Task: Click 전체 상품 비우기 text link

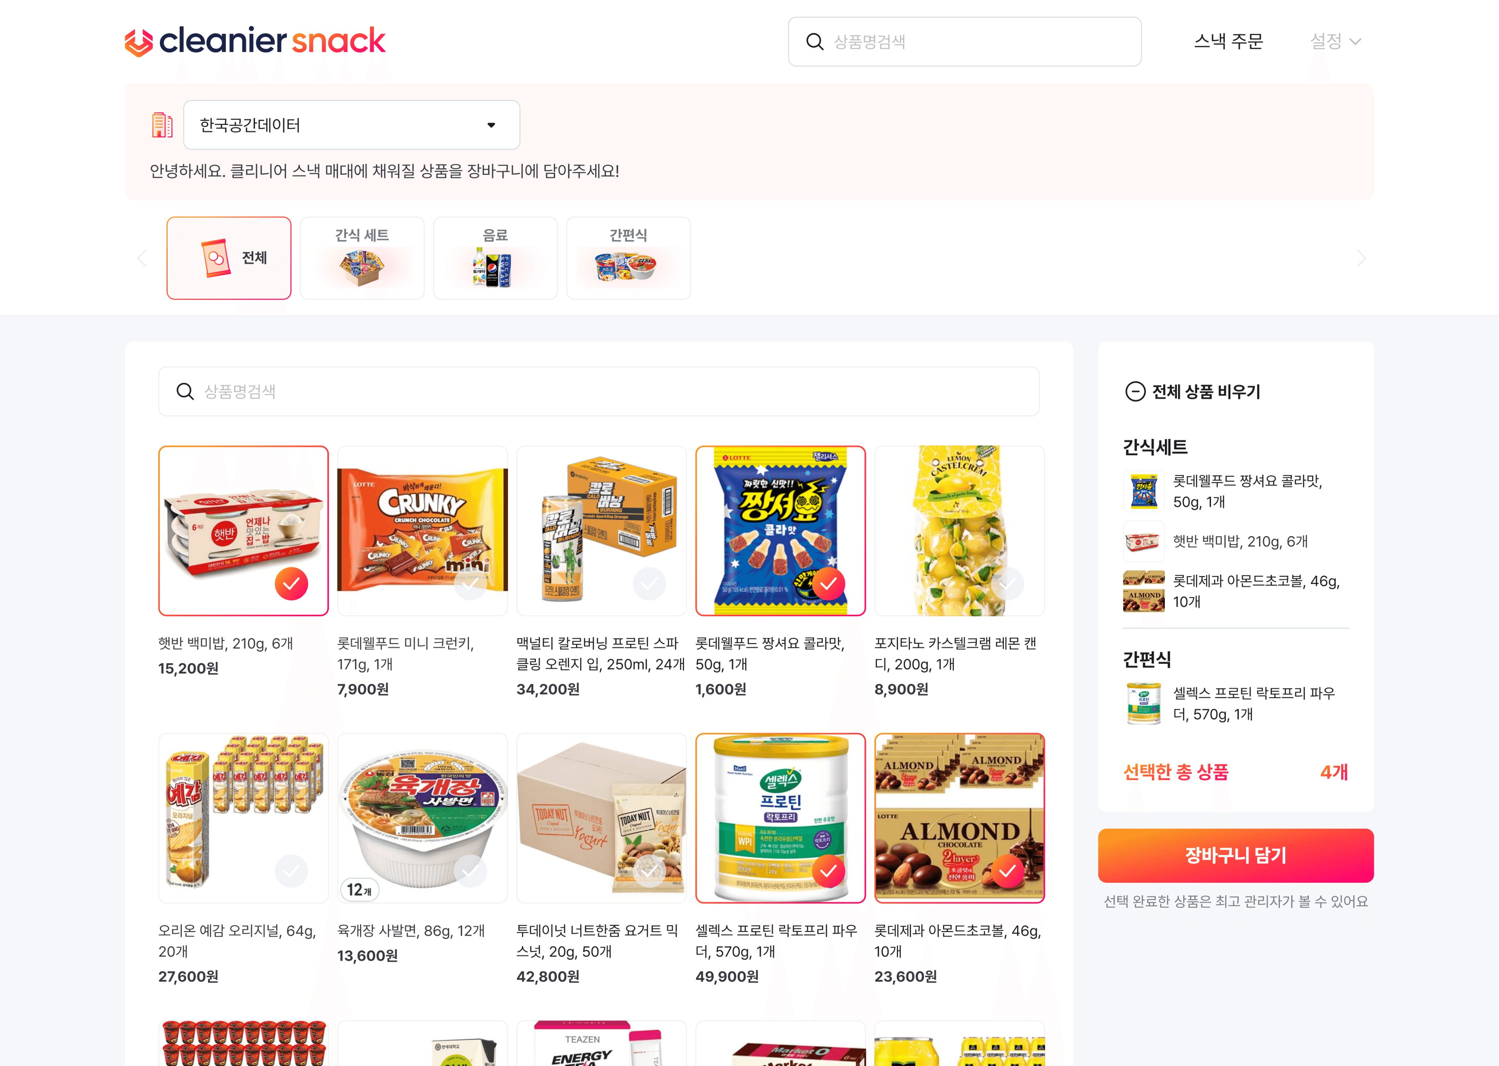Action: click(1206, 392)
